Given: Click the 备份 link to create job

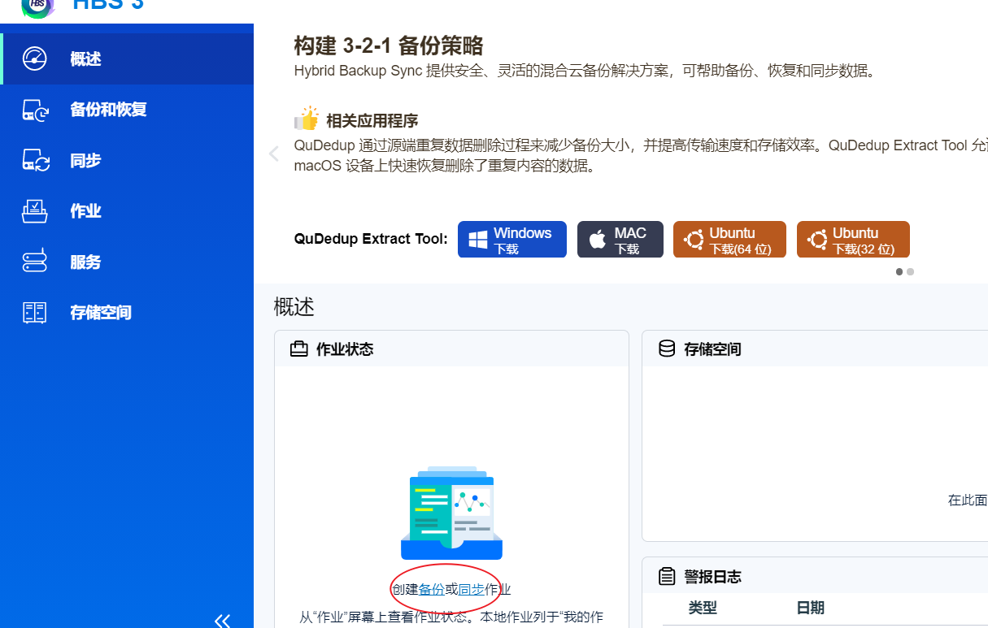Looking at the screenshot, I should [x=432, y=590].
